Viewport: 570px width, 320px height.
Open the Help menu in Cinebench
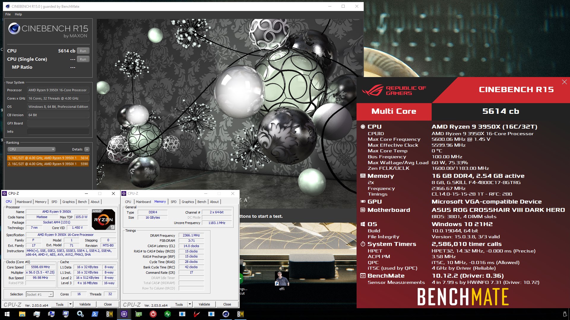click(x=18, y=14)
